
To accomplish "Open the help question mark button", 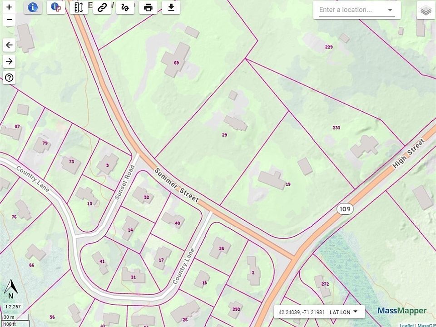I will pos(9,78).
